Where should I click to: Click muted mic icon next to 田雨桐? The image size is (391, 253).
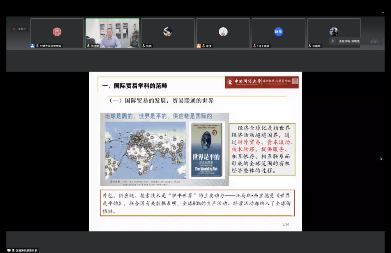tap(310, 46)
